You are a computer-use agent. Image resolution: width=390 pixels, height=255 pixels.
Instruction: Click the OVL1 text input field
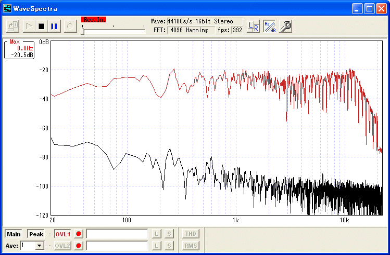(117, 234)
